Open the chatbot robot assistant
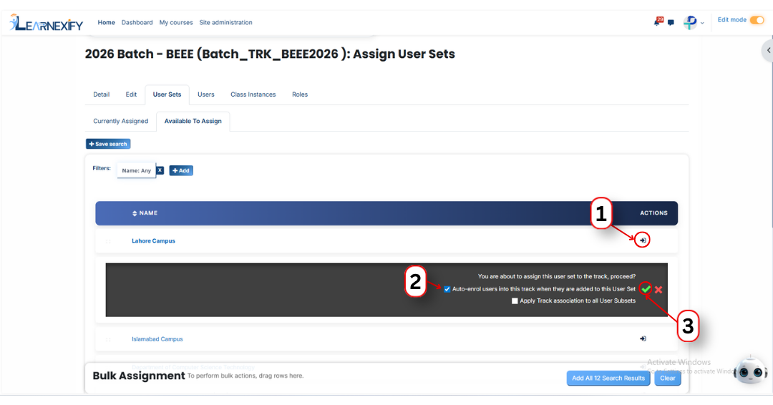Screen dimensions: 773x405 click(750, 371)
